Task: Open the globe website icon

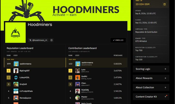Action: 52,40
